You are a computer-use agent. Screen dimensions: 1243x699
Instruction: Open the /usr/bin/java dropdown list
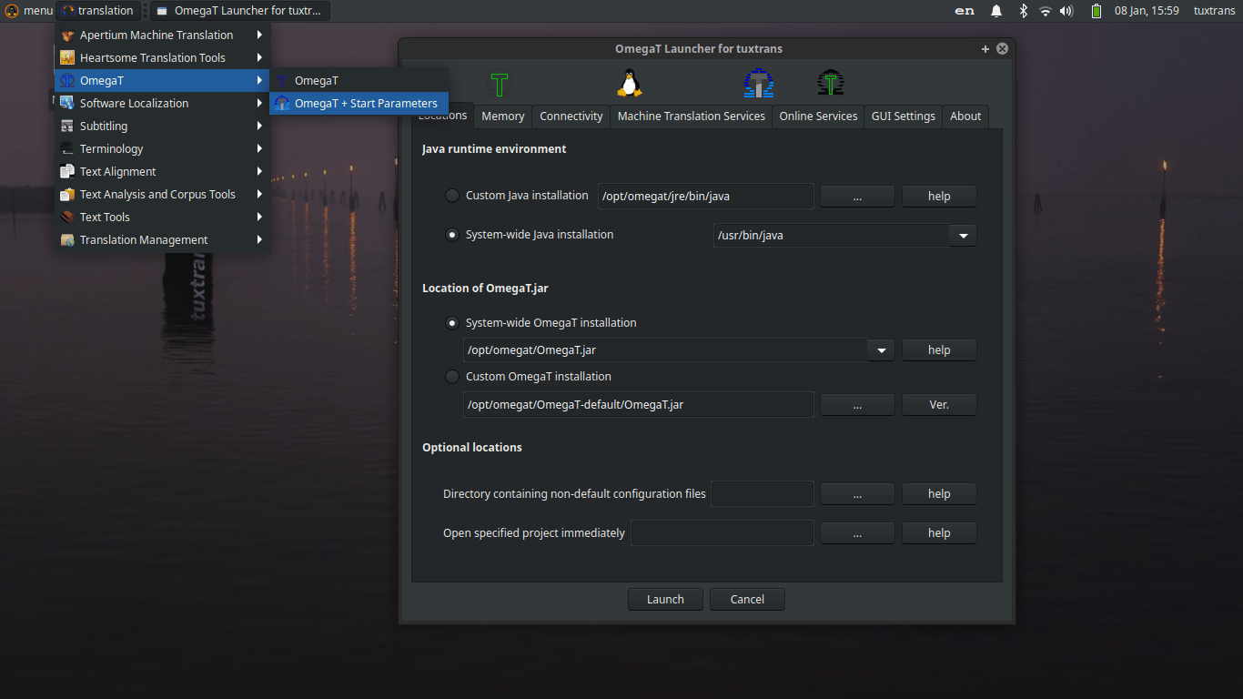(x=963, y=236)
